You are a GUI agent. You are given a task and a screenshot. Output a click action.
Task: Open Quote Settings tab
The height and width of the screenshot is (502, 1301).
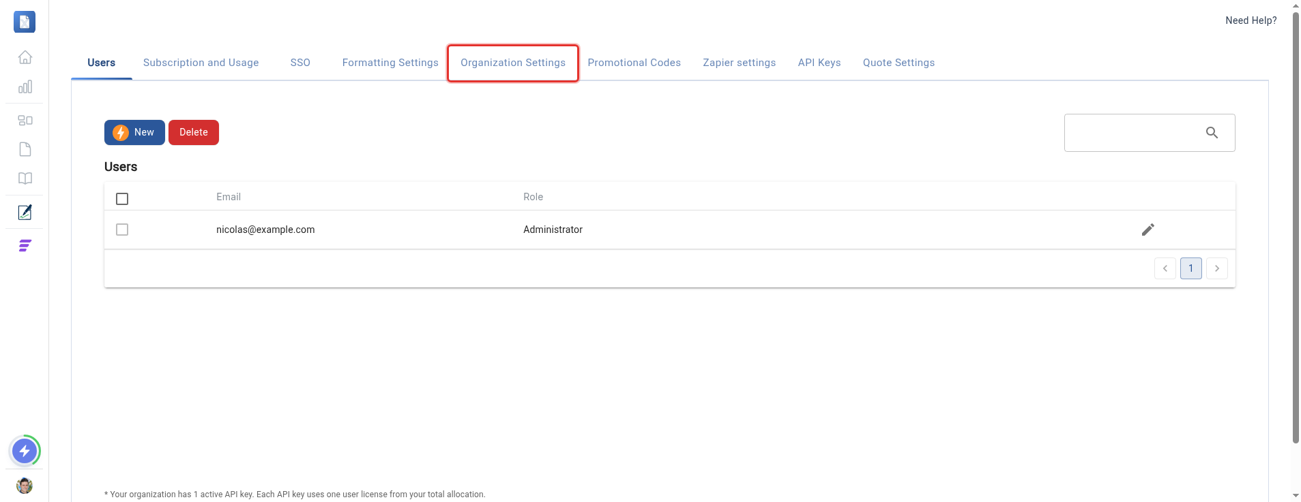899,63
